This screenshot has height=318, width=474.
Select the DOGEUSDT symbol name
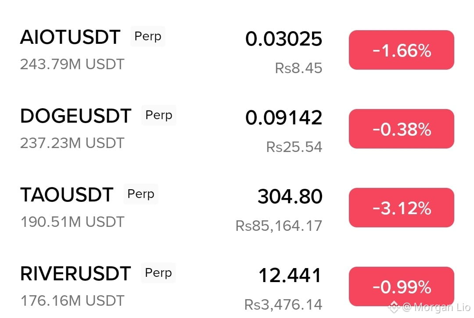pyautogui.click(x=75, y=116)
